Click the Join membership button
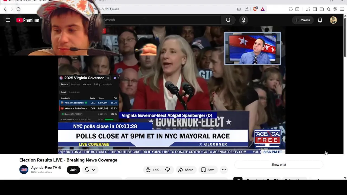 tap(73, 170)
